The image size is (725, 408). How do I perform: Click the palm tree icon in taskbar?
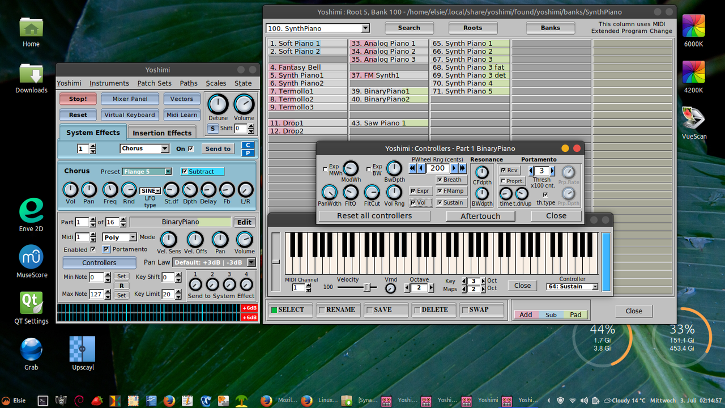coord(242,401)
